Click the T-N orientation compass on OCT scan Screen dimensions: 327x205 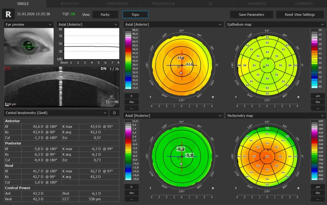112,102
